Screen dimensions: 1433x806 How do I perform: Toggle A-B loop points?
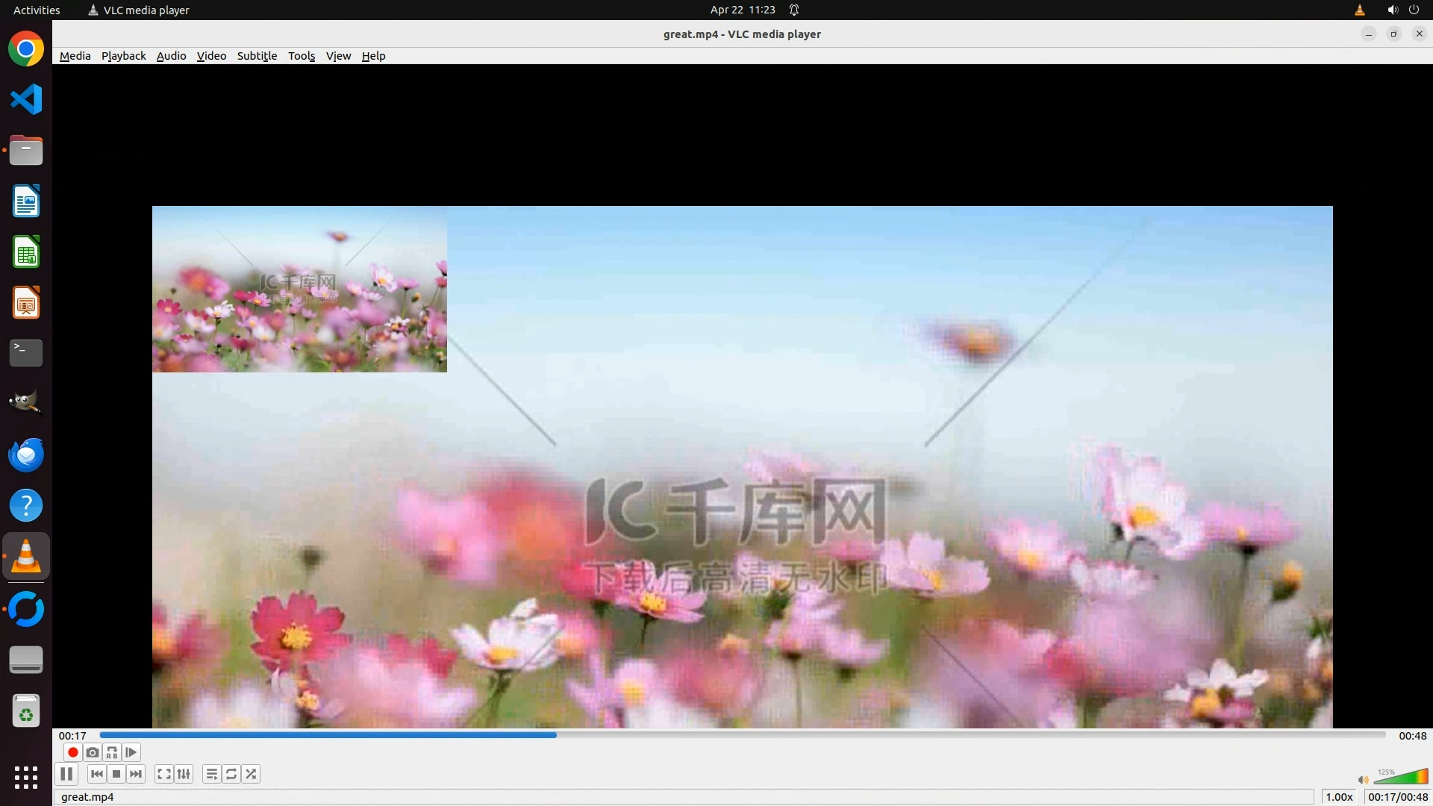(112, 752)
